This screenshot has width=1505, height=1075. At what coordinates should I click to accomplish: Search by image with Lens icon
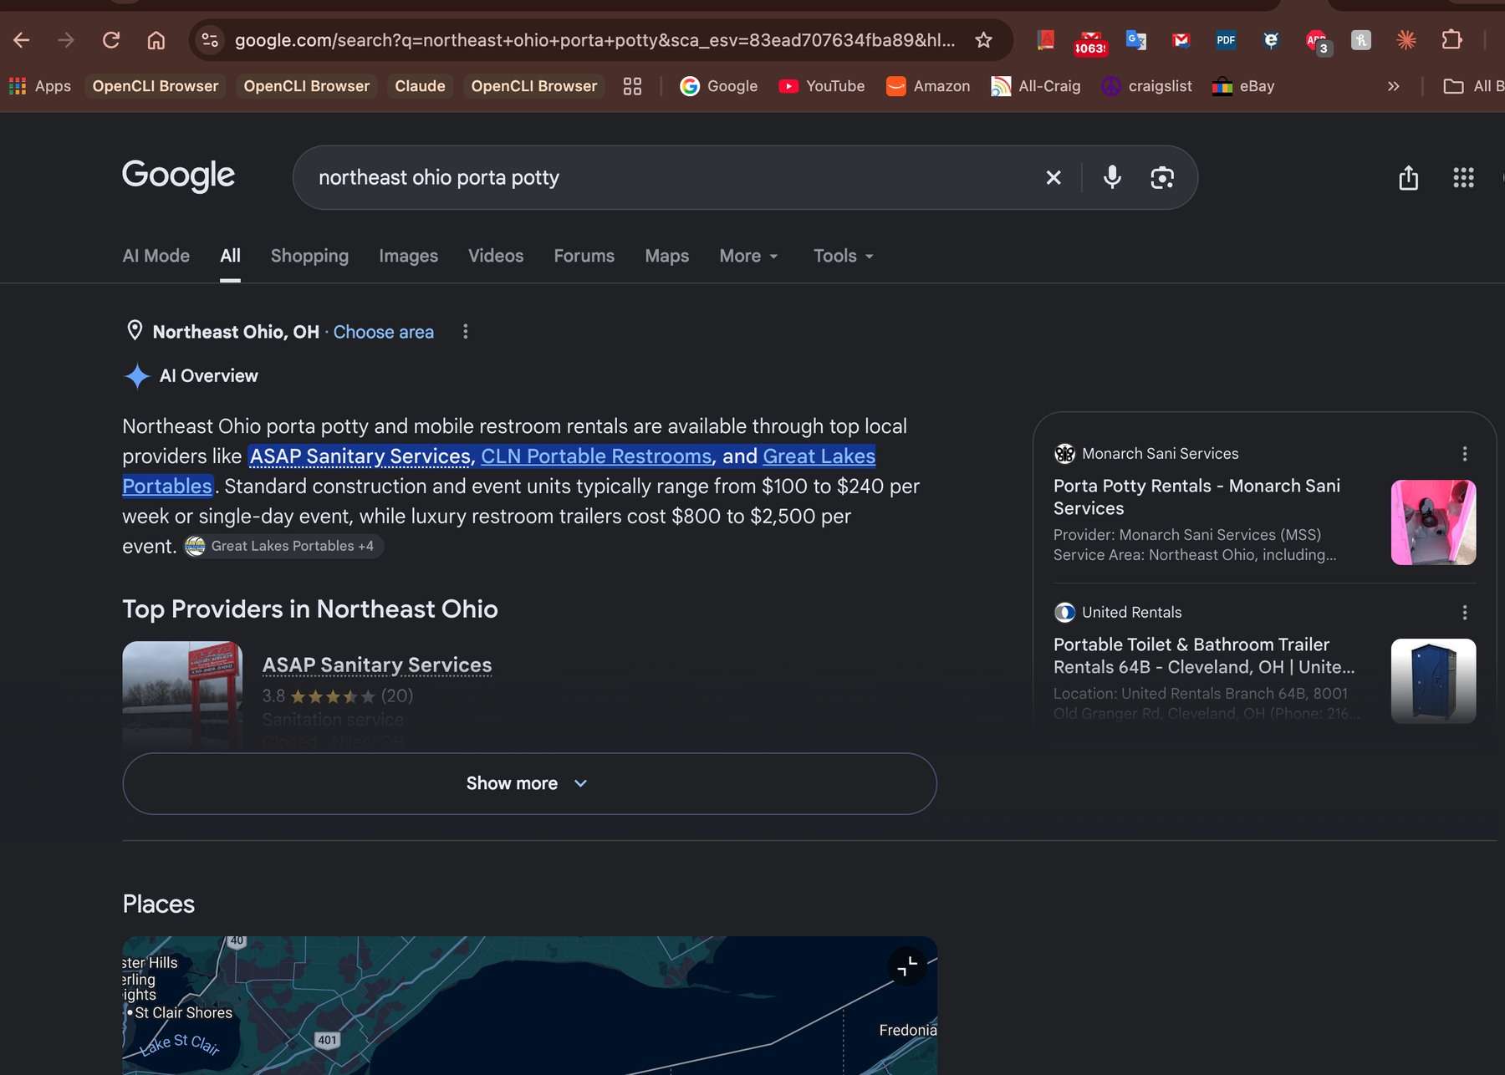1162,177
